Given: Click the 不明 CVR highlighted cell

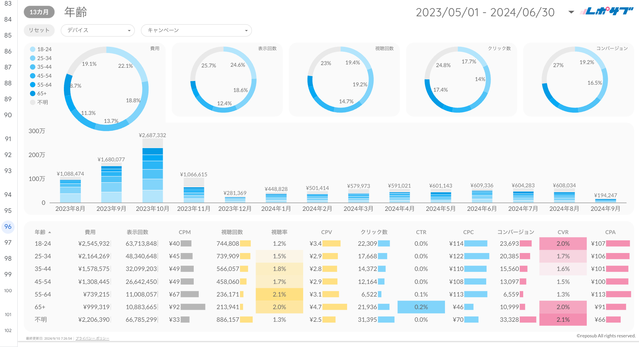Looking at the screenshot, I should click(x=563, y=320).
